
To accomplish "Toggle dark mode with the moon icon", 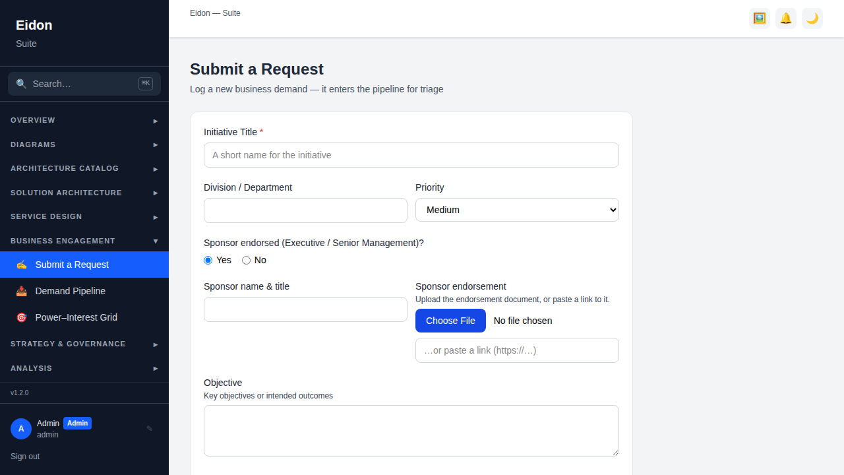I will 812,18.
